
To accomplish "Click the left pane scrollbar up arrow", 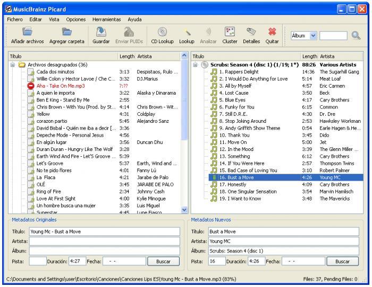I will coord(184,55).
